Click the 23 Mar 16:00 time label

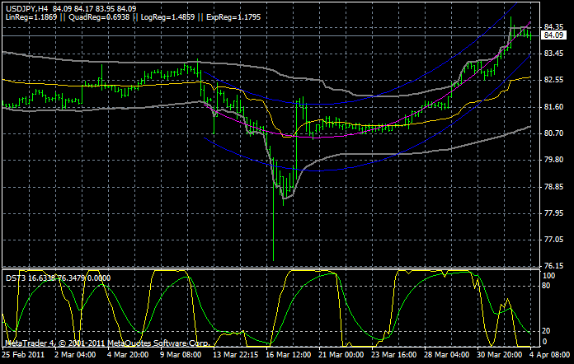[x=394, y=355]
